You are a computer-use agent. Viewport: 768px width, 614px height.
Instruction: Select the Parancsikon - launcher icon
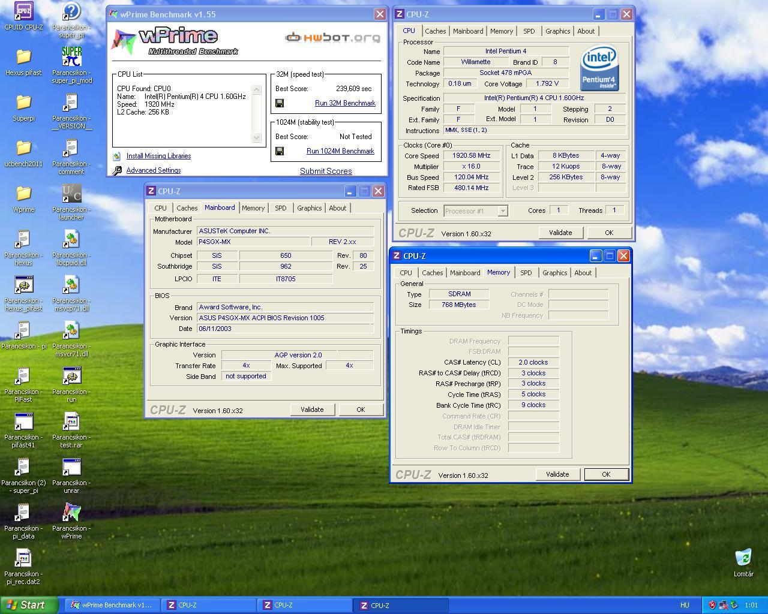[71, 201]
